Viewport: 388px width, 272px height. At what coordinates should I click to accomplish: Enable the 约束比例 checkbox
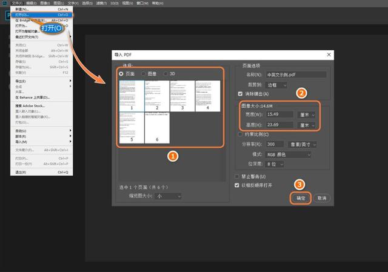point(241,134)
